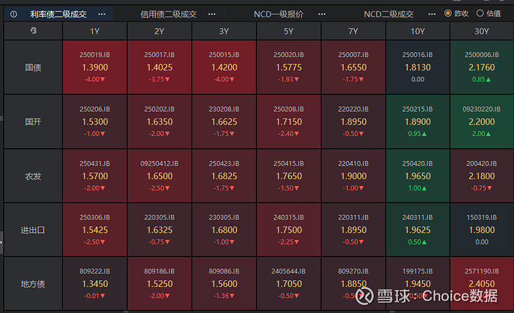The height and width of the screenshot is (313, 514).
Task: Click the red 2571190.IB cell at 2.4050
Action: [481, 283]
